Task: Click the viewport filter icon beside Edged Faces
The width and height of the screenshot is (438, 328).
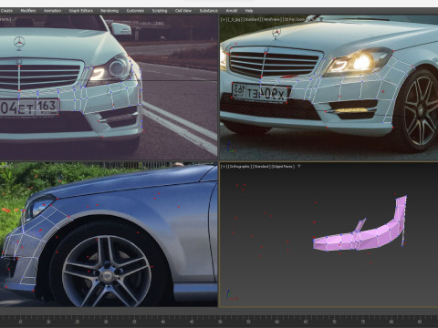Action: pyautogui.click(x=298, y=167)
